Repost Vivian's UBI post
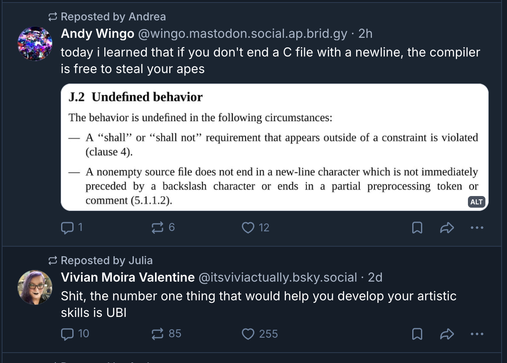This screenshot has width=507, height=363. point(158,334)
